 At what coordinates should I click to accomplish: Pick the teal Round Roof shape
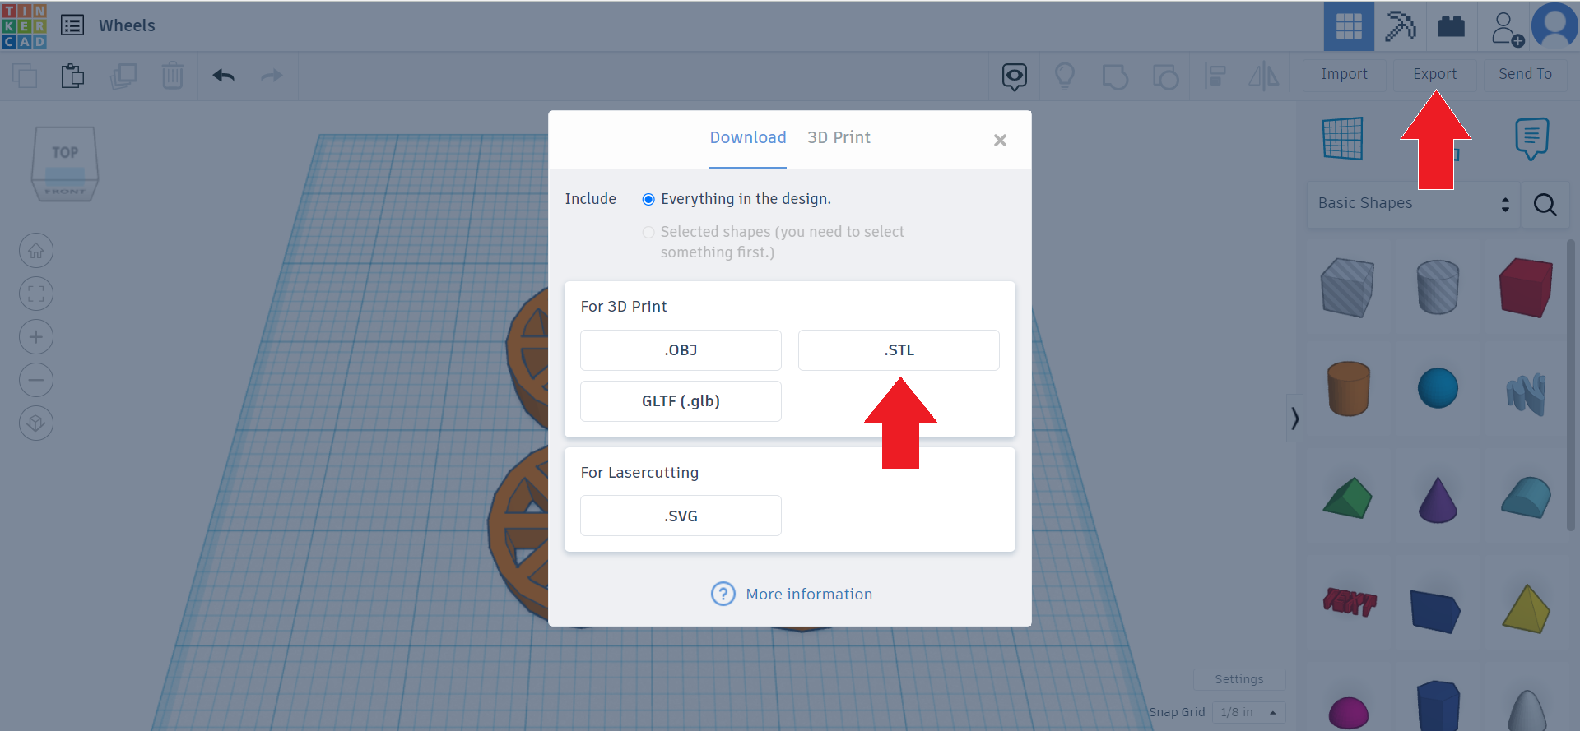pos(1527,497)
